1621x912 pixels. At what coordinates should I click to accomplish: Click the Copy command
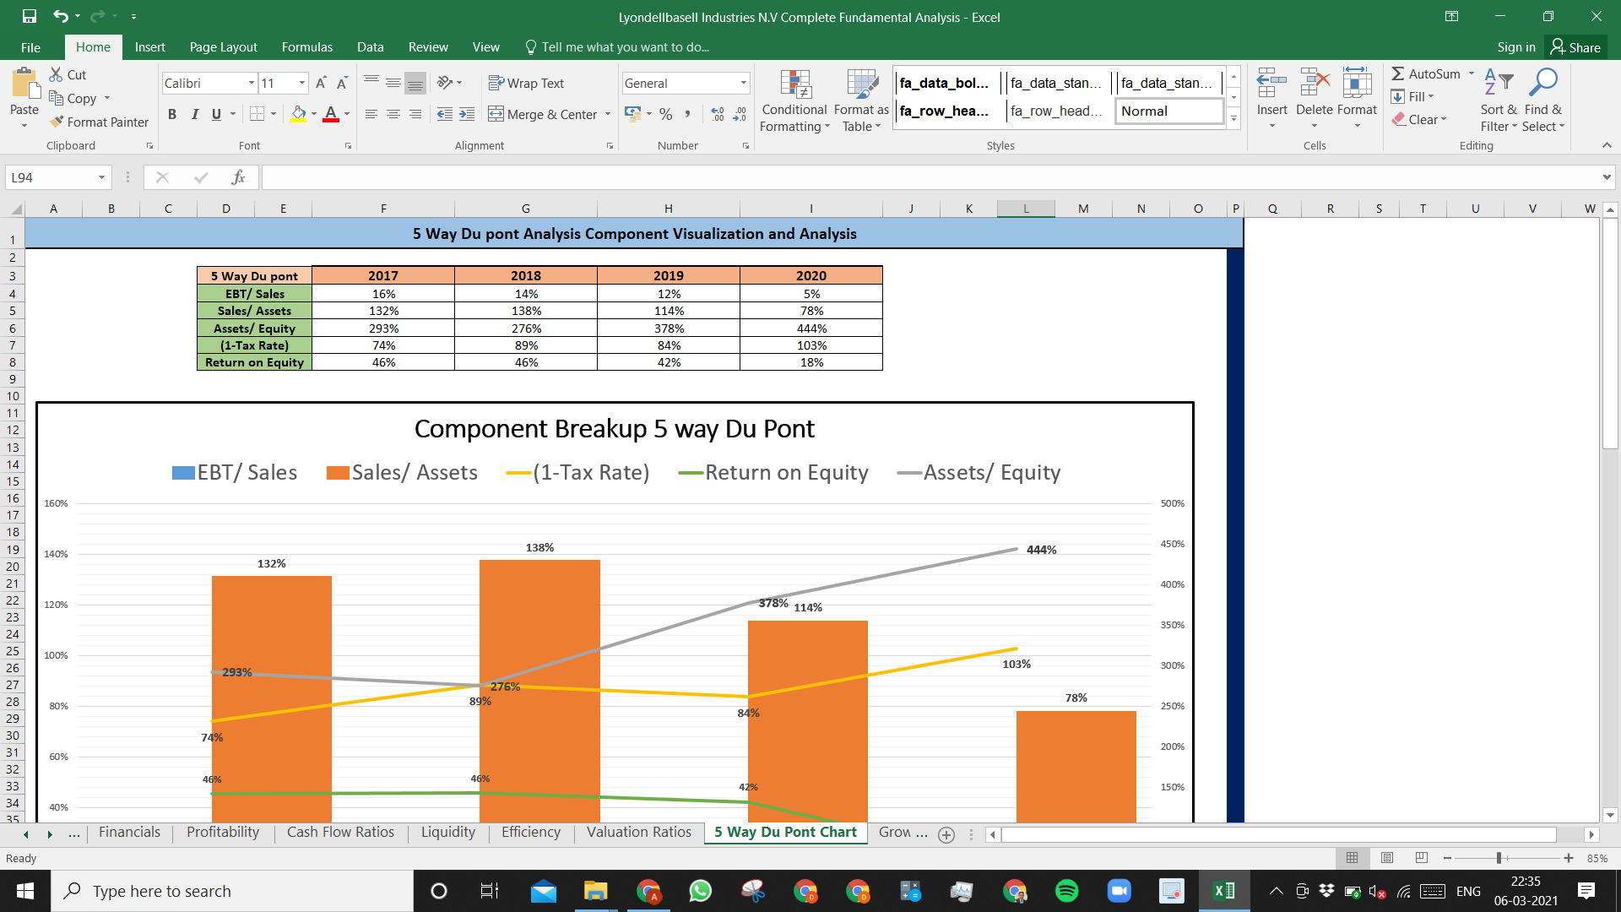[73, 98]
